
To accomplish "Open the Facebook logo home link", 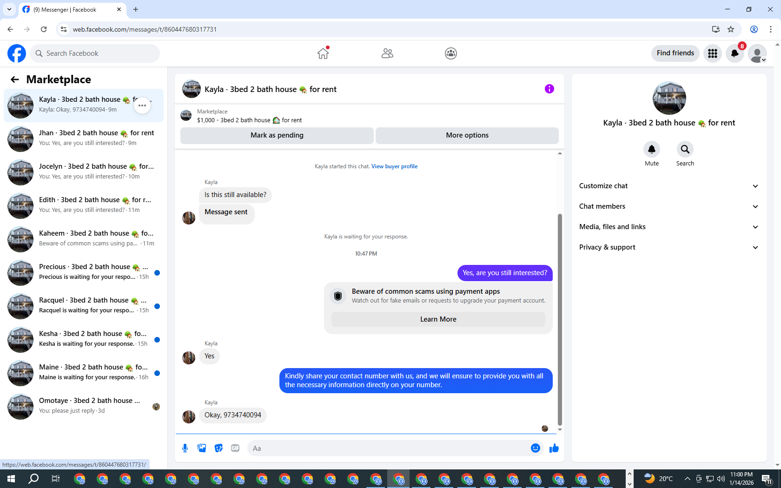I will (x=17, y=53).
